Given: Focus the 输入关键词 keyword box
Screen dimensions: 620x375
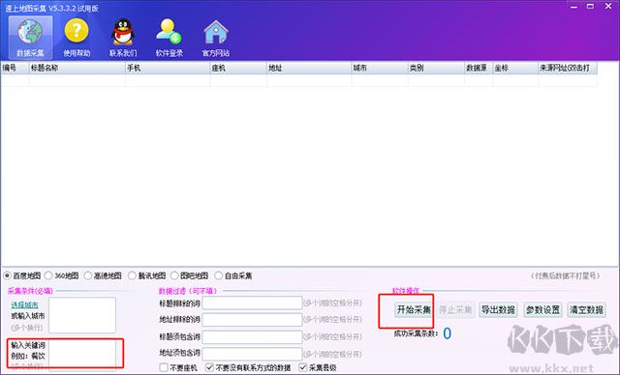Looking at the screenshot, I should coord(82,355).
